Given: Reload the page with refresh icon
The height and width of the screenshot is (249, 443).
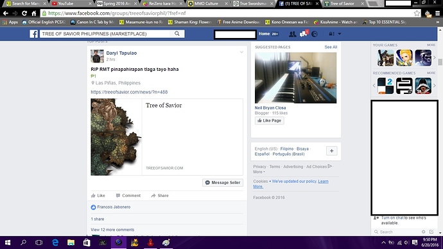Looking at the screenshot, I should click(x=24, y=13).
